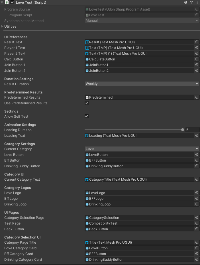This screenshot has width=200, height=265.
Task: Open the component help reference icon
Action: tap(186, 2)
